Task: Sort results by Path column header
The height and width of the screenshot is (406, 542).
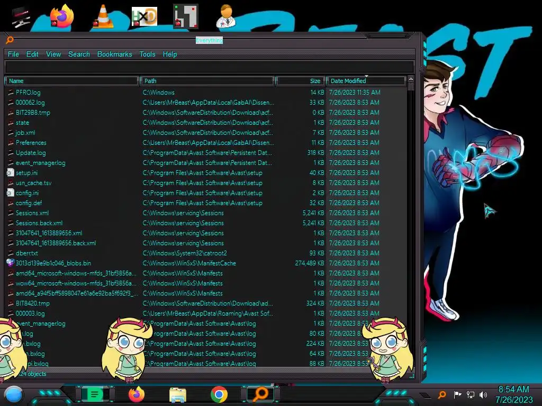Action: [207, 81]
